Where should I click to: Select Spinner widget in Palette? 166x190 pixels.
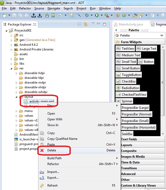(124, 101)
